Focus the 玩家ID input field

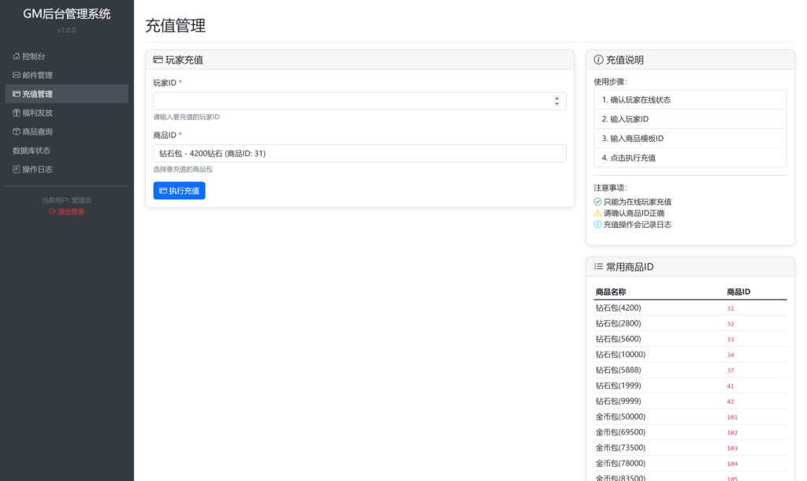coord(351,101)
